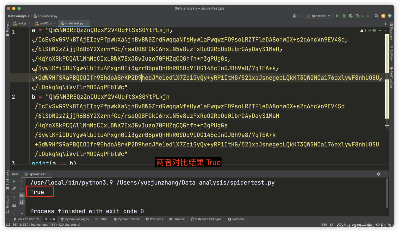This screenshot has width=399, height=232.
Task: Close the spidertest Run tab
Action: [48, 174]
